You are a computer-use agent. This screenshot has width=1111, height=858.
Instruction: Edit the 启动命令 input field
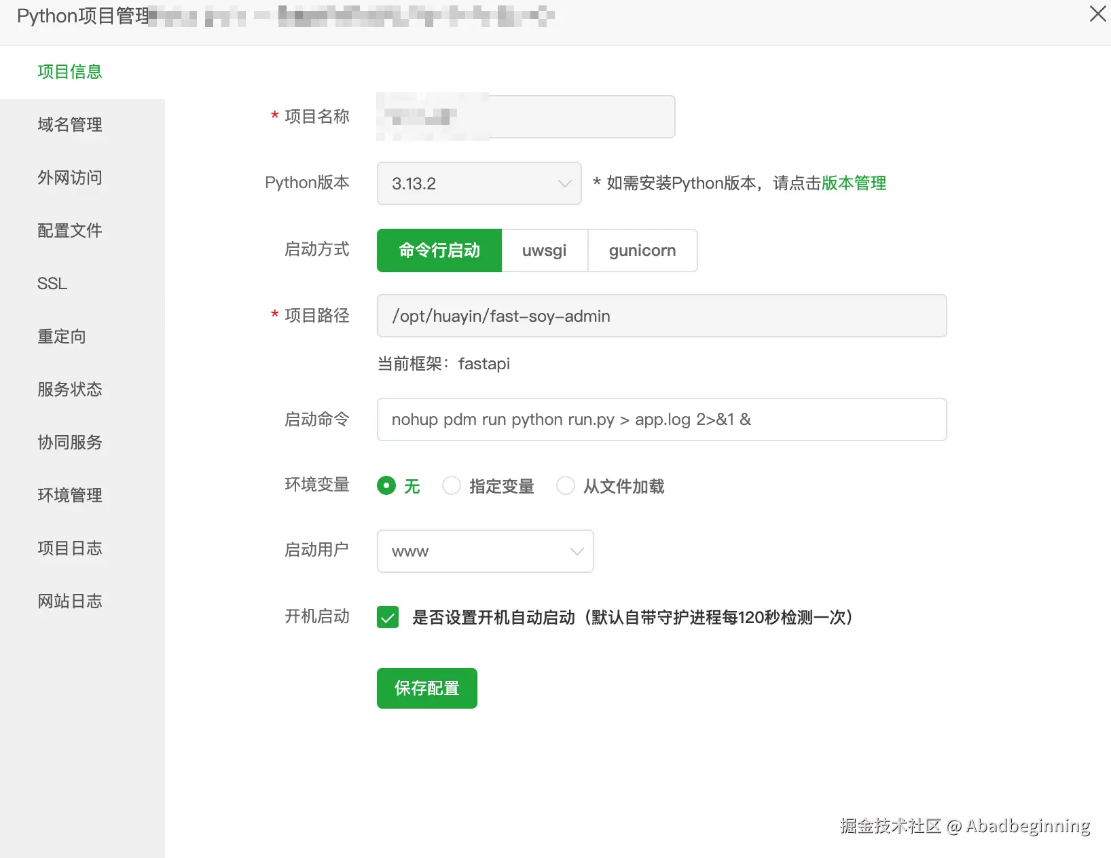662,419
